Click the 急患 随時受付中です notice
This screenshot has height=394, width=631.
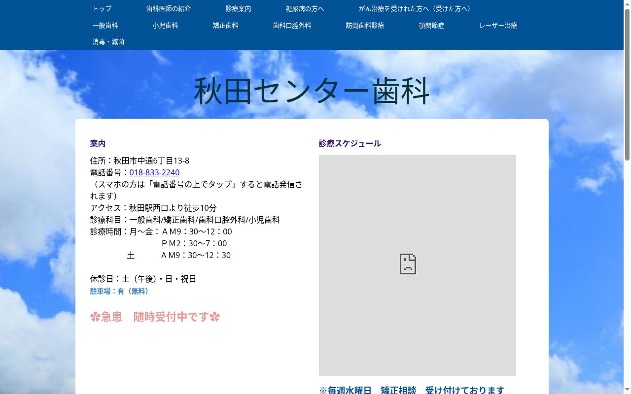pos(155,317)
